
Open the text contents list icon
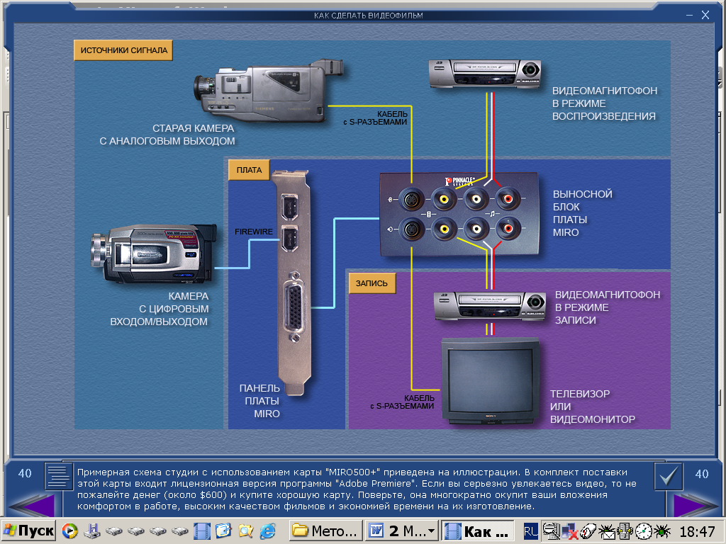58,476
